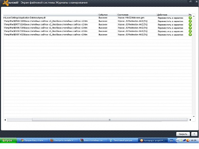
Task: Select the Rar$DR46.320 file path row
Action: click(x=45, y=21)
